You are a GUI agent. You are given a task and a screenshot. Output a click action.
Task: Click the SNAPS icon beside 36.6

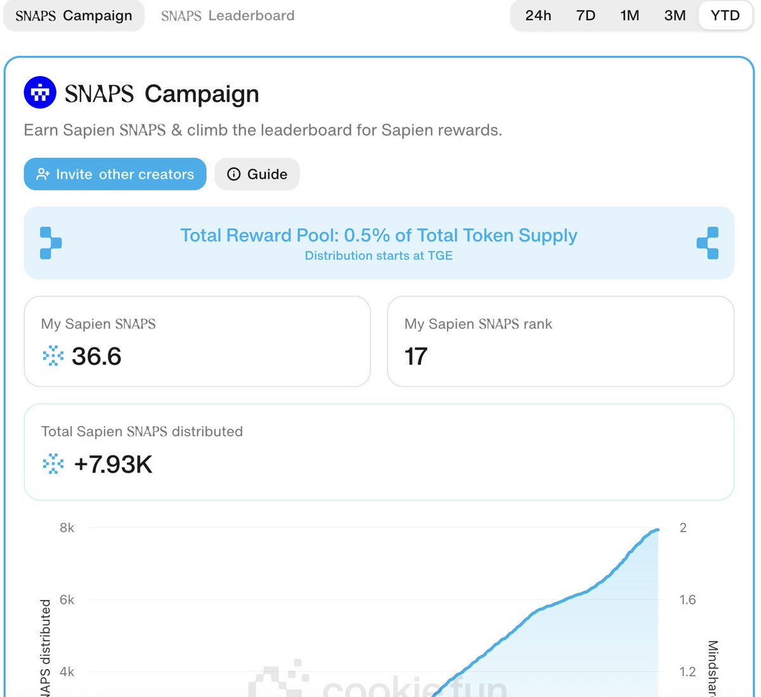[x=53, y=356]
